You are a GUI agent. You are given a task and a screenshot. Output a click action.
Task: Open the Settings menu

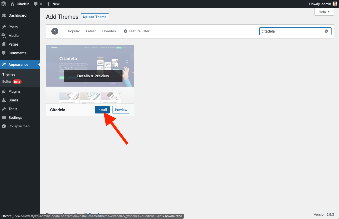pos(15,118)
